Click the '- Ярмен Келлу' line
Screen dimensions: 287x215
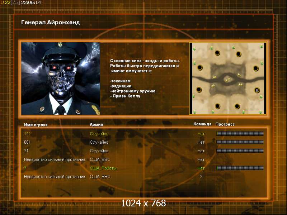(125, 96)
